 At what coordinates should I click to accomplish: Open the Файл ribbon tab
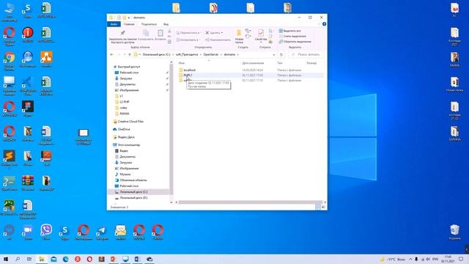pyautogui.click(x=114, y=24)
